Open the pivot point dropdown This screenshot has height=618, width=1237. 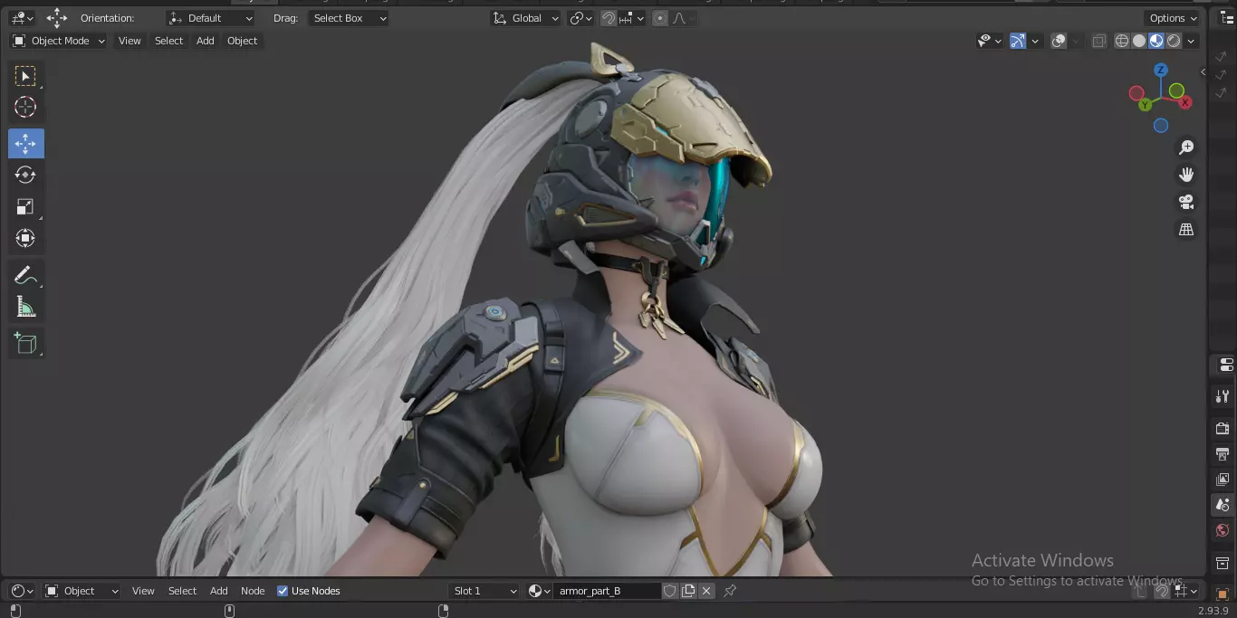coord(580,18)
